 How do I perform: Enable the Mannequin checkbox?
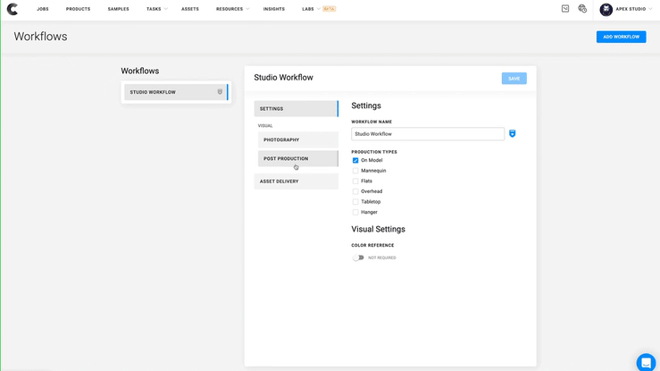click(x=355, y=171)
